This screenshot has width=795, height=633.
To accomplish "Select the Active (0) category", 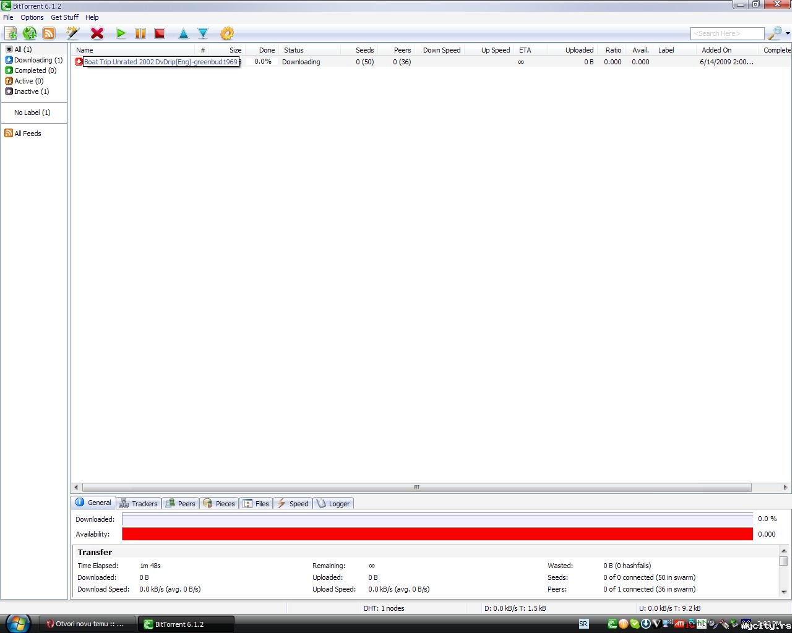I will (24, 81).
